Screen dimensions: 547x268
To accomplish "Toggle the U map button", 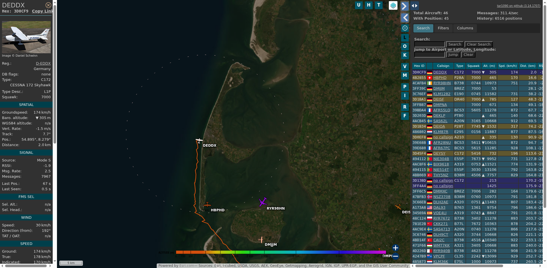I will pos(359,5).
